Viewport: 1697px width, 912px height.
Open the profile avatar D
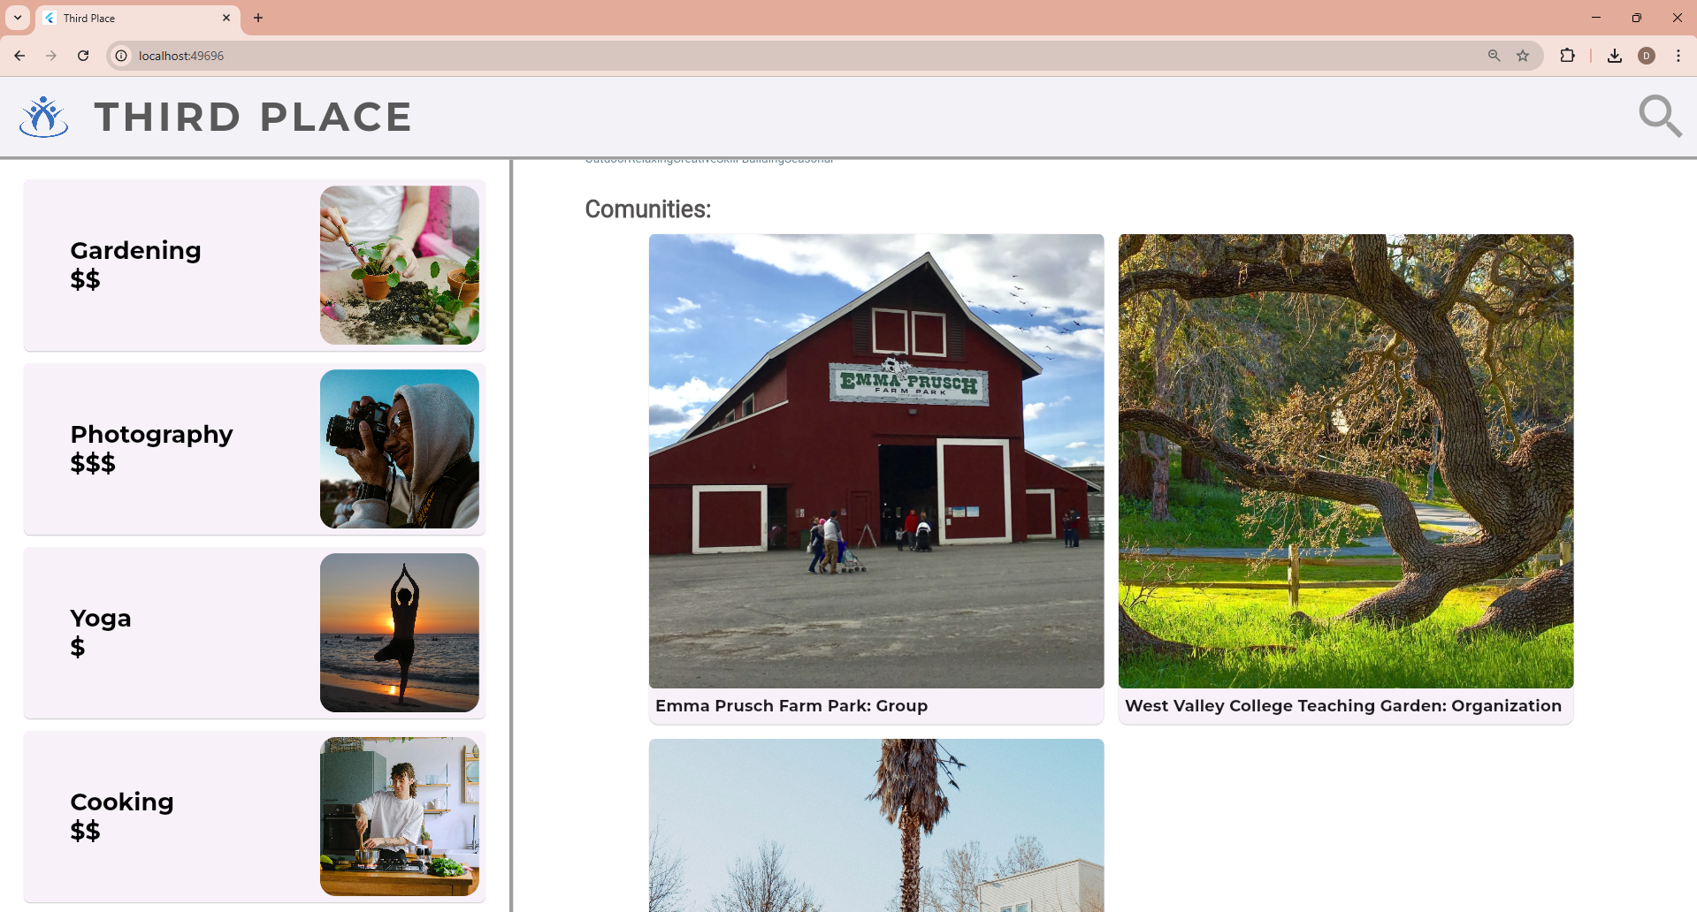[x=1647, y=56]
